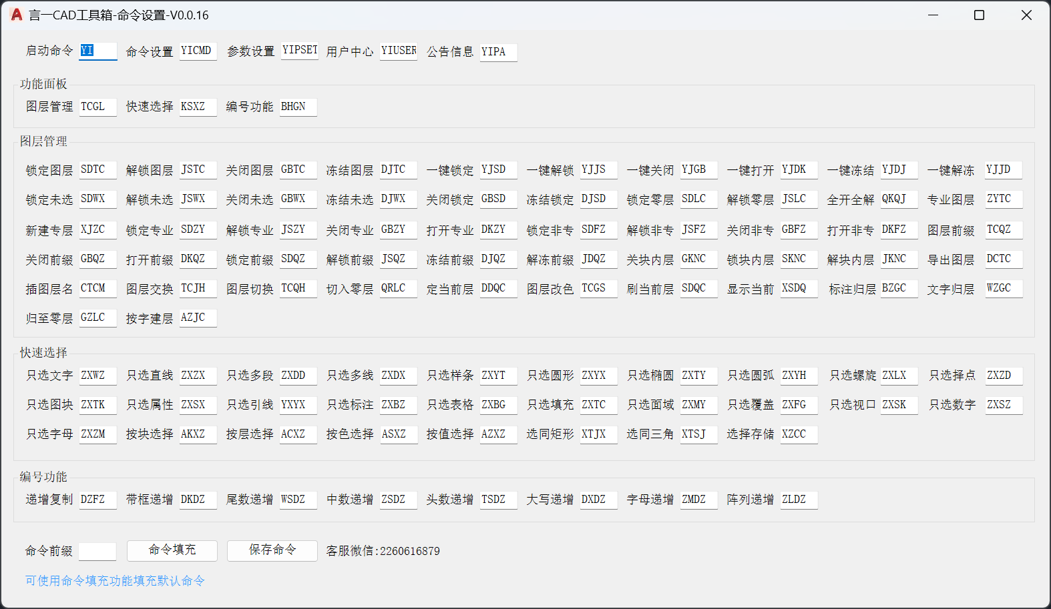
Task: Focus the 递增复制 field containing DZFZ
Action: pos(97,500)
